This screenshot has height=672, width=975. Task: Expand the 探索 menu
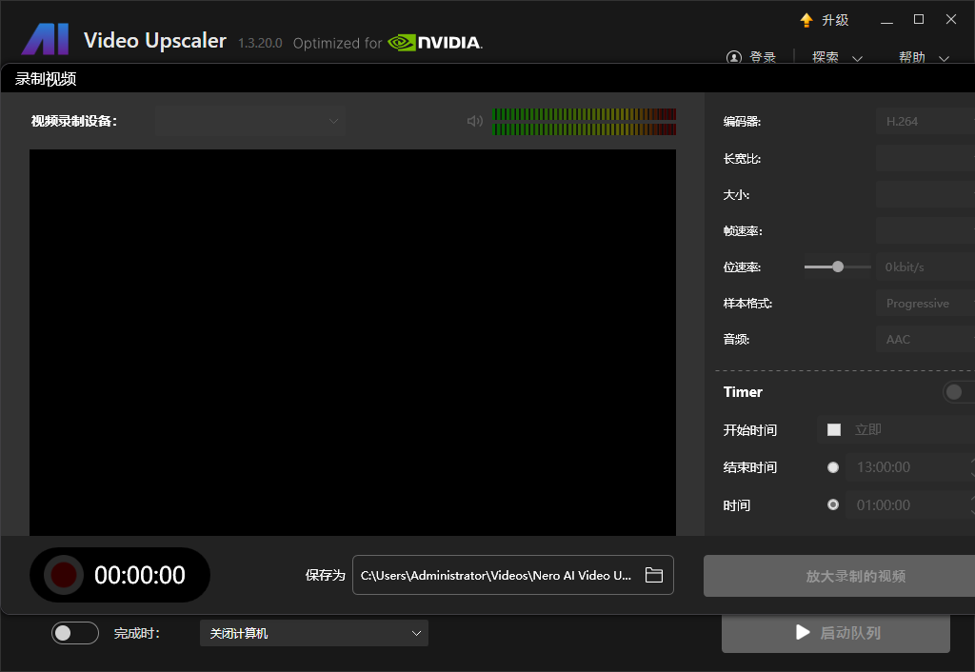click(x=837, y=58)
